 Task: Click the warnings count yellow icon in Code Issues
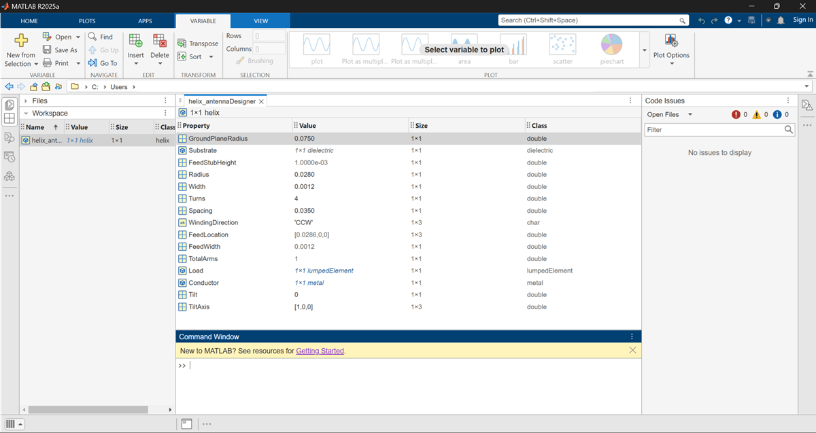point(756,115)
